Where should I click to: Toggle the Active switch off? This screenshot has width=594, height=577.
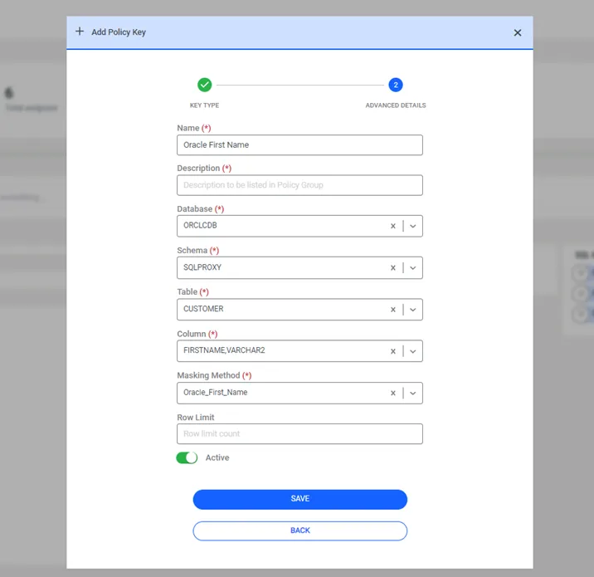tap(187, 457)
